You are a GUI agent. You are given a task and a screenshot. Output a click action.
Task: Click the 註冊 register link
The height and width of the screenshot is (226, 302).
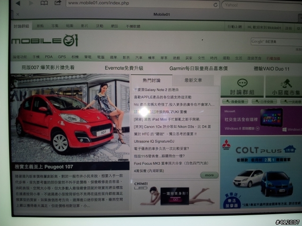(288, 28)
